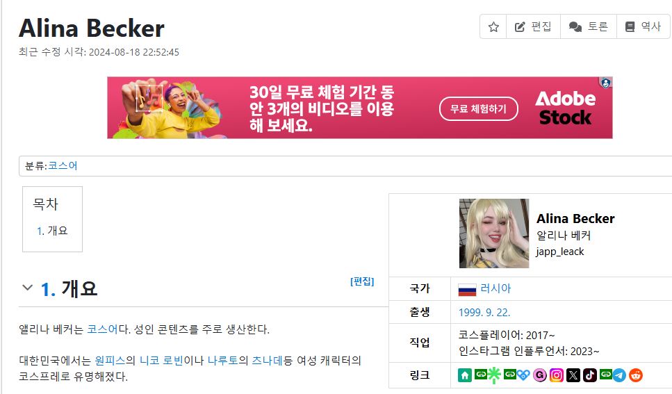
Task: Open the 역사 history tab
Action: point(644,27)
